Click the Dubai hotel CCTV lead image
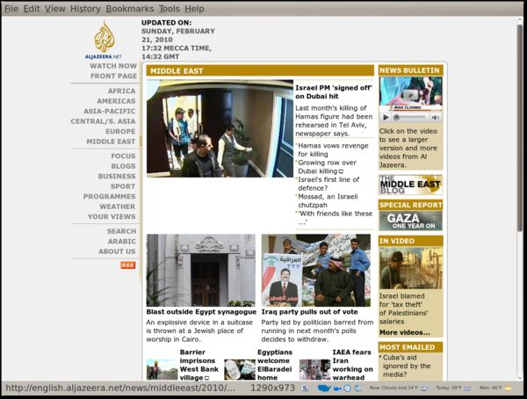This screenshot has width=527, height=399. [220, 128]
